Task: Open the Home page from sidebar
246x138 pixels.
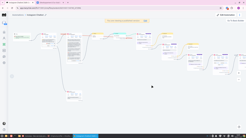Action: 4,32
